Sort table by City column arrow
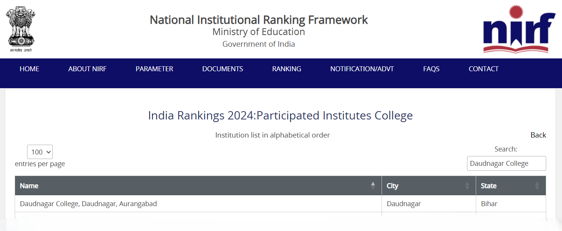This screenshot has height=231, width=562. click(x=467, y=185)
